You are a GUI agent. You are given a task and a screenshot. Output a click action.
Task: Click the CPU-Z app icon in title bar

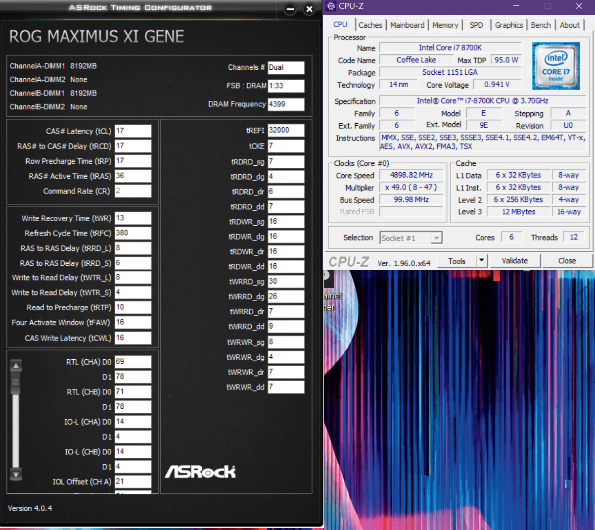click(331, 6)
